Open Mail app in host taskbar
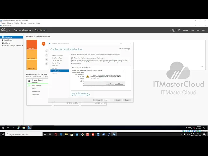This screenshot has height=156, width=208. click(x=77, y=134)
